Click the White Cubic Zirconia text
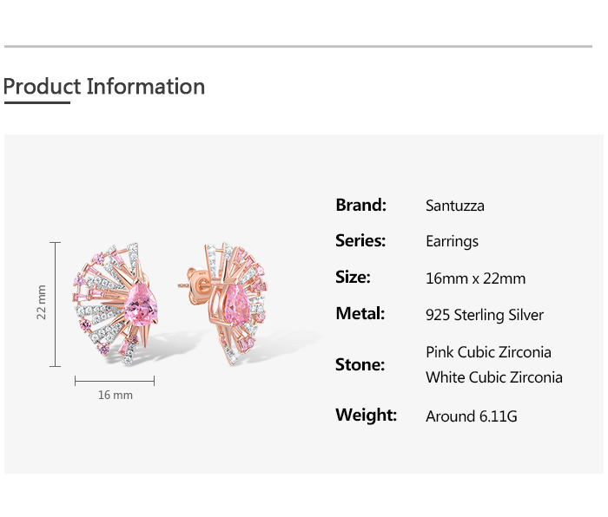The height and width of the screenshot is (517, 608). pyautogui.click(x=493, y=377)
